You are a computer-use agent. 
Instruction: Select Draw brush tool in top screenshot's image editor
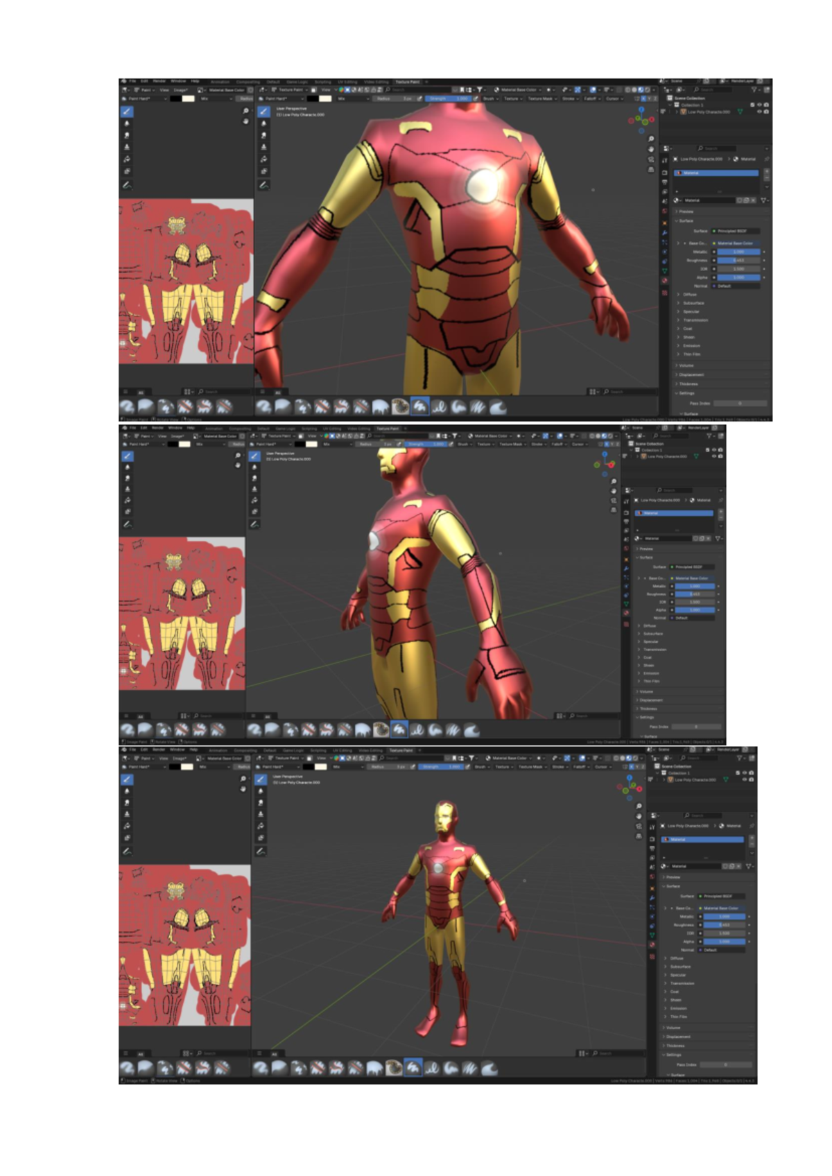(127, 111)
